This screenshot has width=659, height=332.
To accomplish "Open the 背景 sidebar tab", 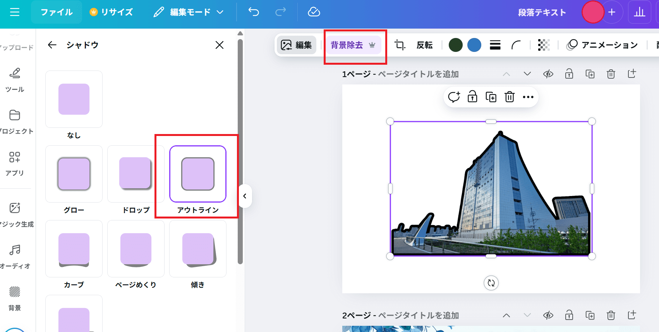I will (x=15, y=298).
